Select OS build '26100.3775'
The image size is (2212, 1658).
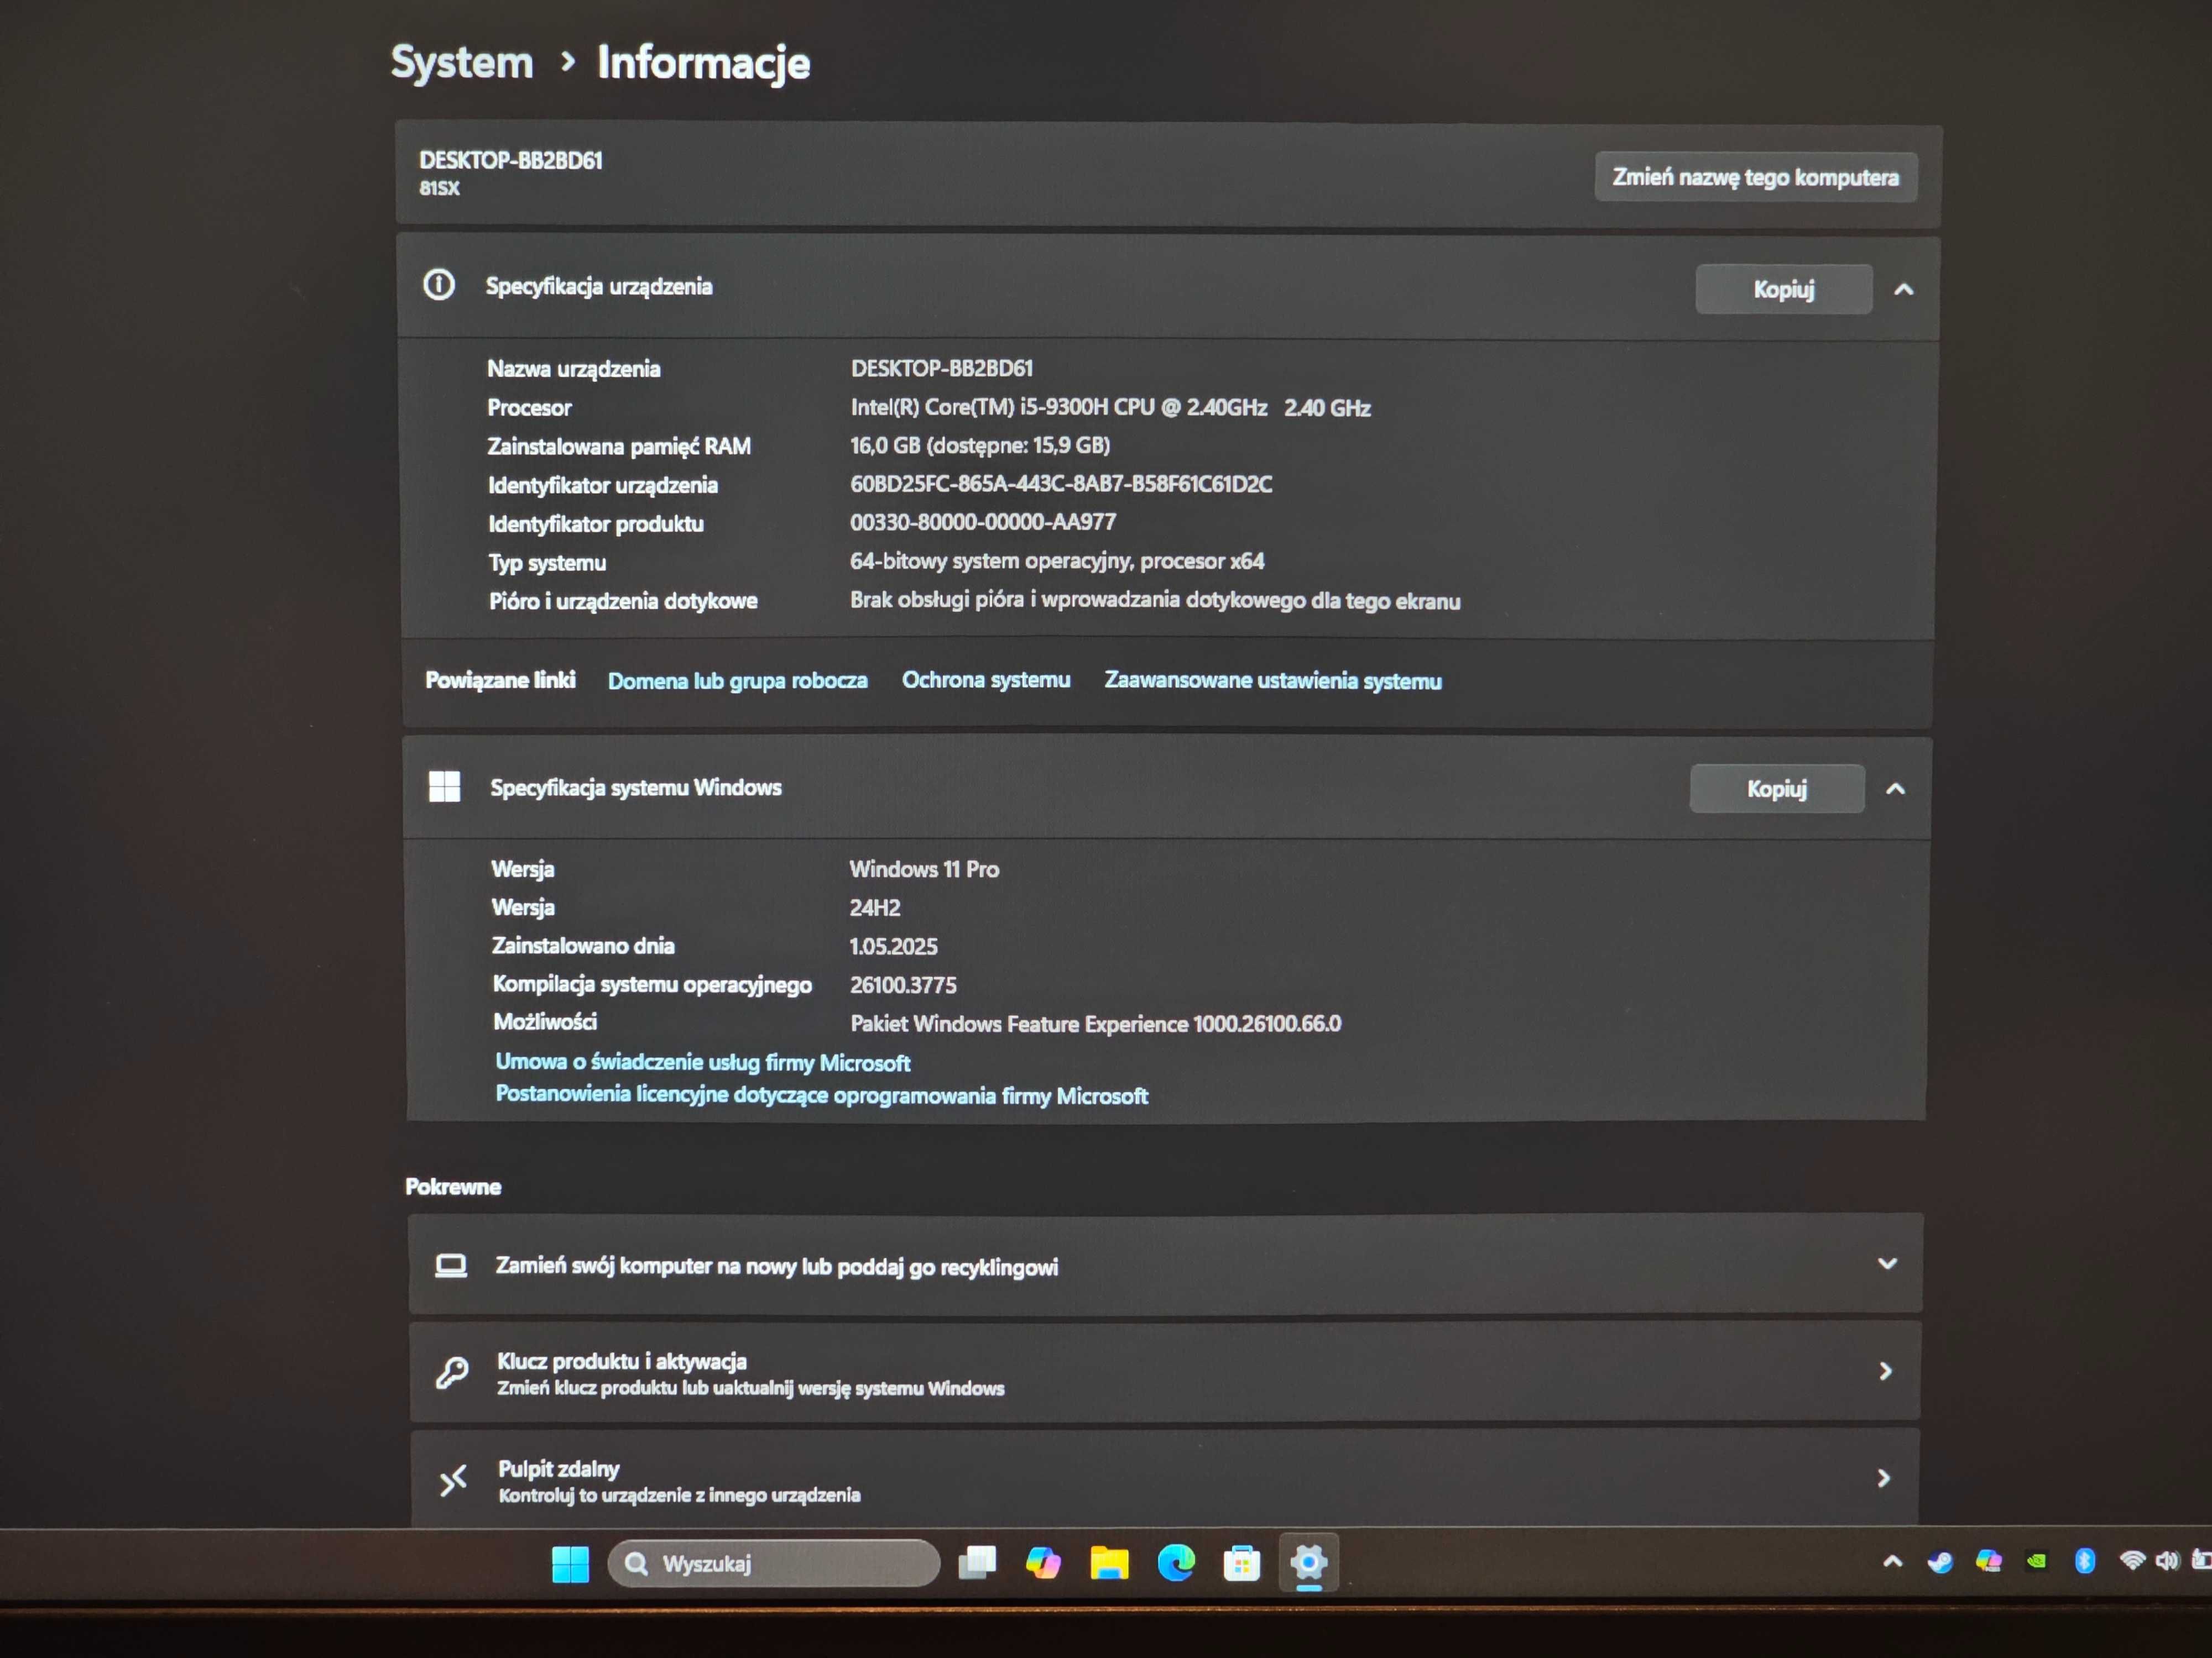tap(903, 984)
